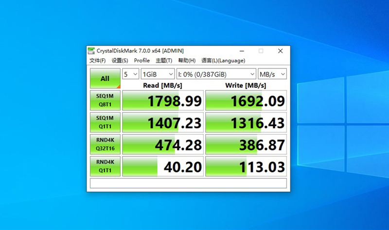Click the 1798.99 sequential read result
Image resolution: width=389 pixels, height=230 pixels.
162,101
